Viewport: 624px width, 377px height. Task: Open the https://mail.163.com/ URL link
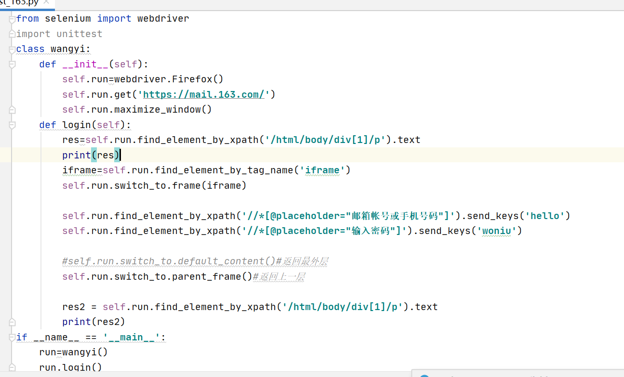coord(204,94)
